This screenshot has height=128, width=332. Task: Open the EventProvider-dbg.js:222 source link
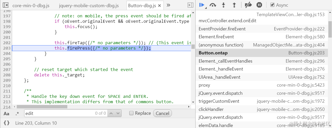point(299,29)
